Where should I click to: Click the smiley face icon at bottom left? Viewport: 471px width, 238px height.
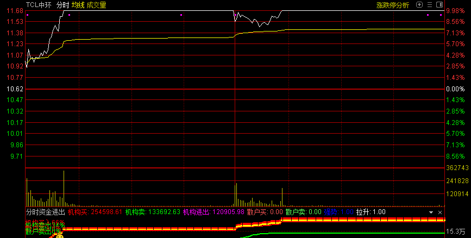coord(60,235)
